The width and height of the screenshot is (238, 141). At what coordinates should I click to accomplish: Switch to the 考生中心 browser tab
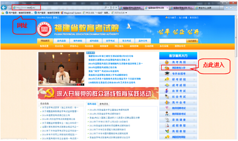click(x=207, y=8)
